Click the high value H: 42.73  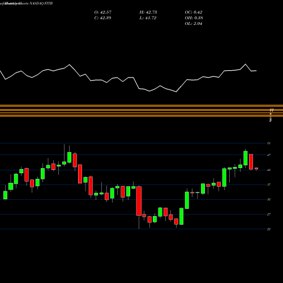click(148, 12)
